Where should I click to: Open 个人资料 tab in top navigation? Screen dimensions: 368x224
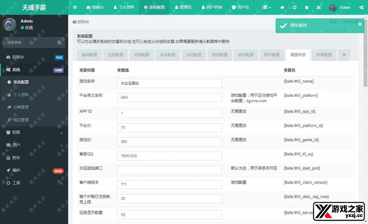[x=124, y=7]
